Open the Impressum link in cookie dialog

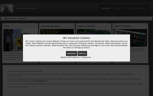86,57
